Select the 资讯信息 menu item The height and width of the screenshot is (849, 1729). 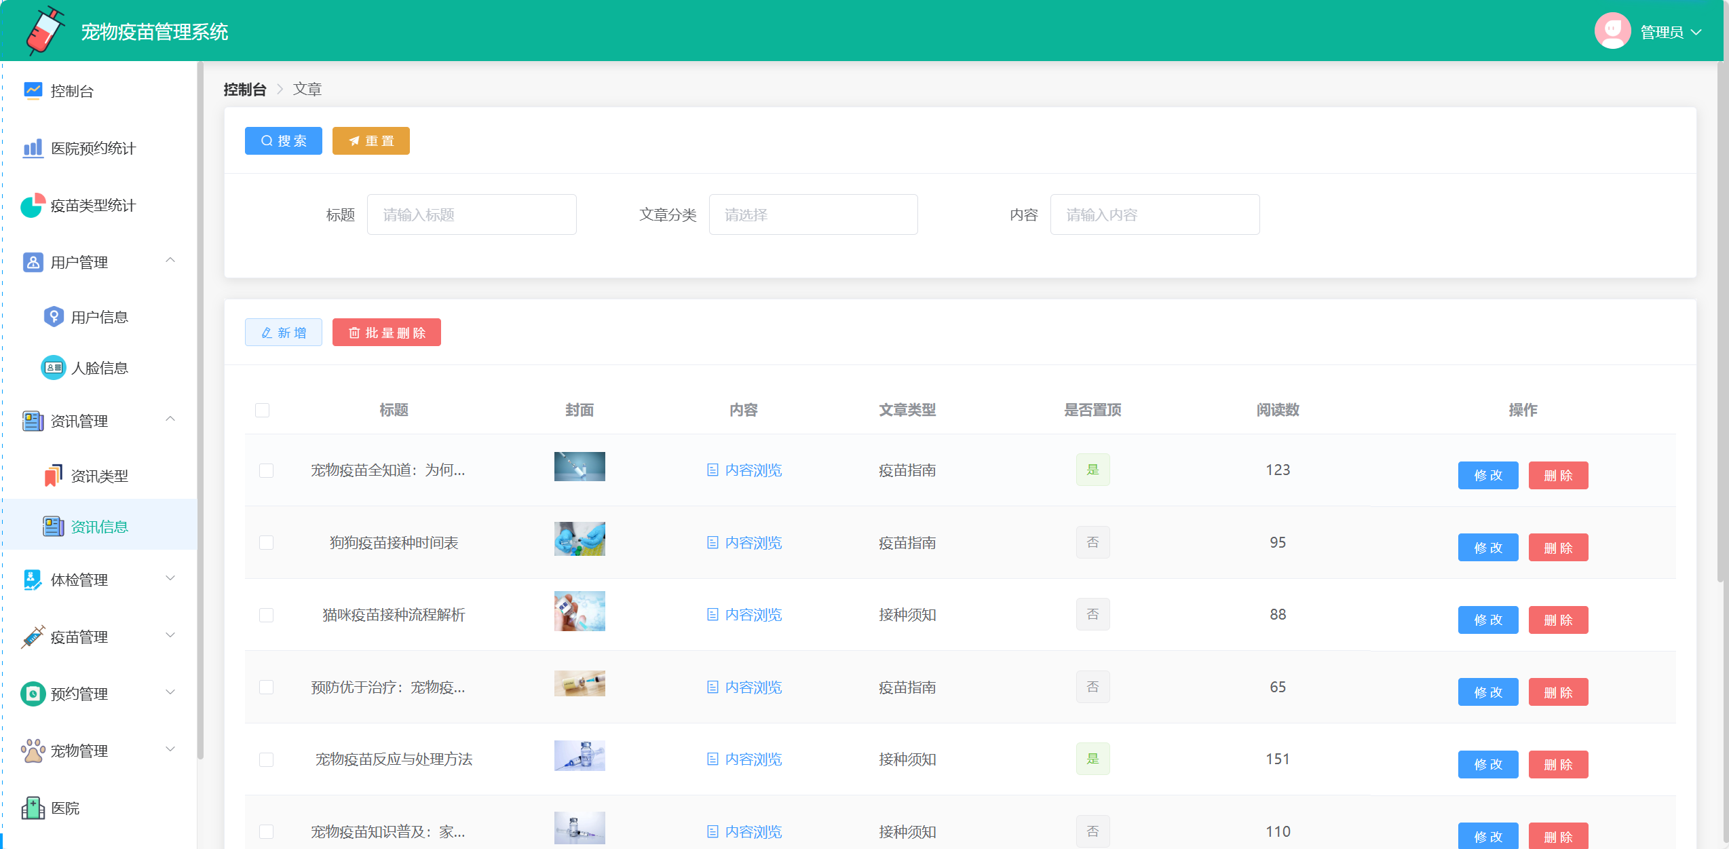click(x=99, y=527)
